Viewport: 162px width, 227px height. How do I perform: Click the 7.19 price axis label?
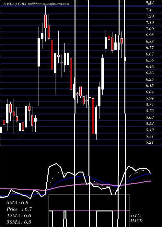(x=150, y=23)
